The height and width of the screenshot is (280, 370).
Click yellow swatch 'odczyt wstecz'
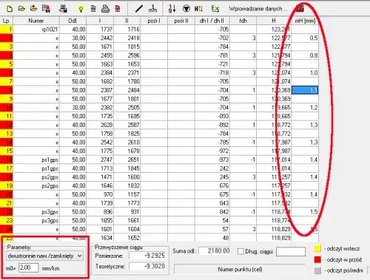(317, 248)
